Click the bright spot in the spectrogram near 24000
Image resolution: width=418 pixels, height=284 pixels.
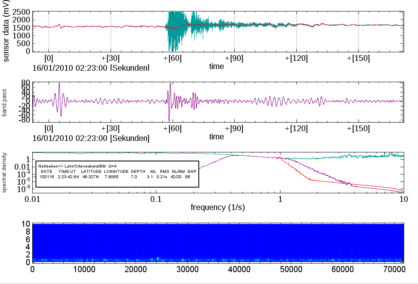(x=158, y=259)
